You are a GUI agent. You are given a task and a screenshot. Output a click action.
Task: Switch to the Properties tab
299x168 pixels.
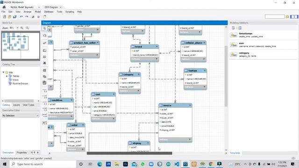pos(21,153)
